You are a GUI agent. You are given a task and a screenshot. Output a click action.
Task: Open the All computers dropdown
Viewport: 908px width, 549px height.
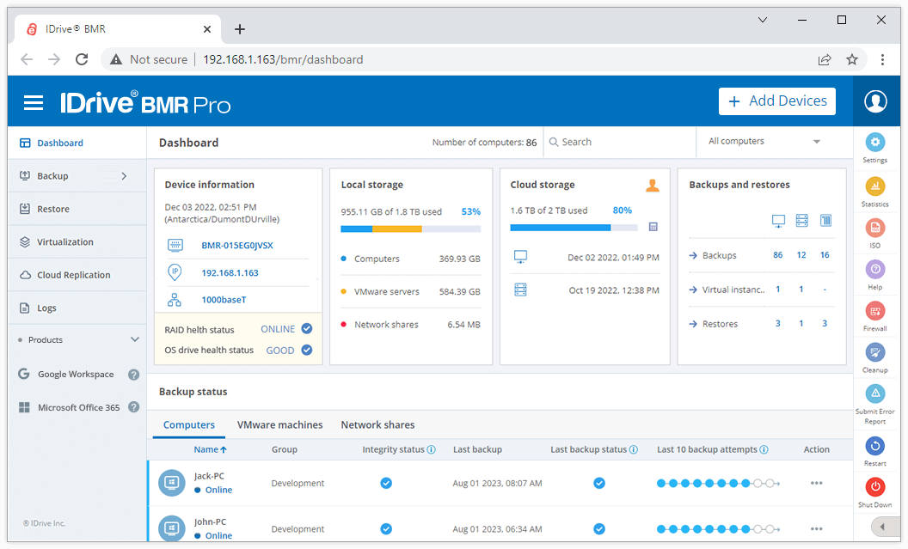tap(764, 141)
